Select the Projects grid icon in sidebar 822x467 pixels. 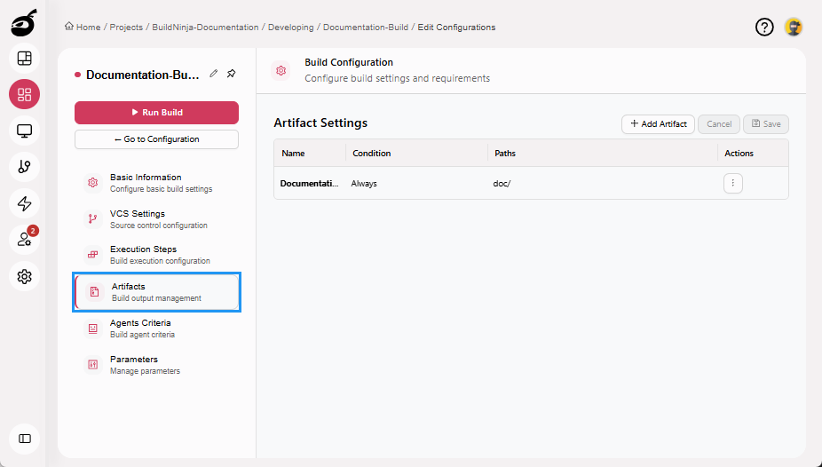[x=24, y=94]
